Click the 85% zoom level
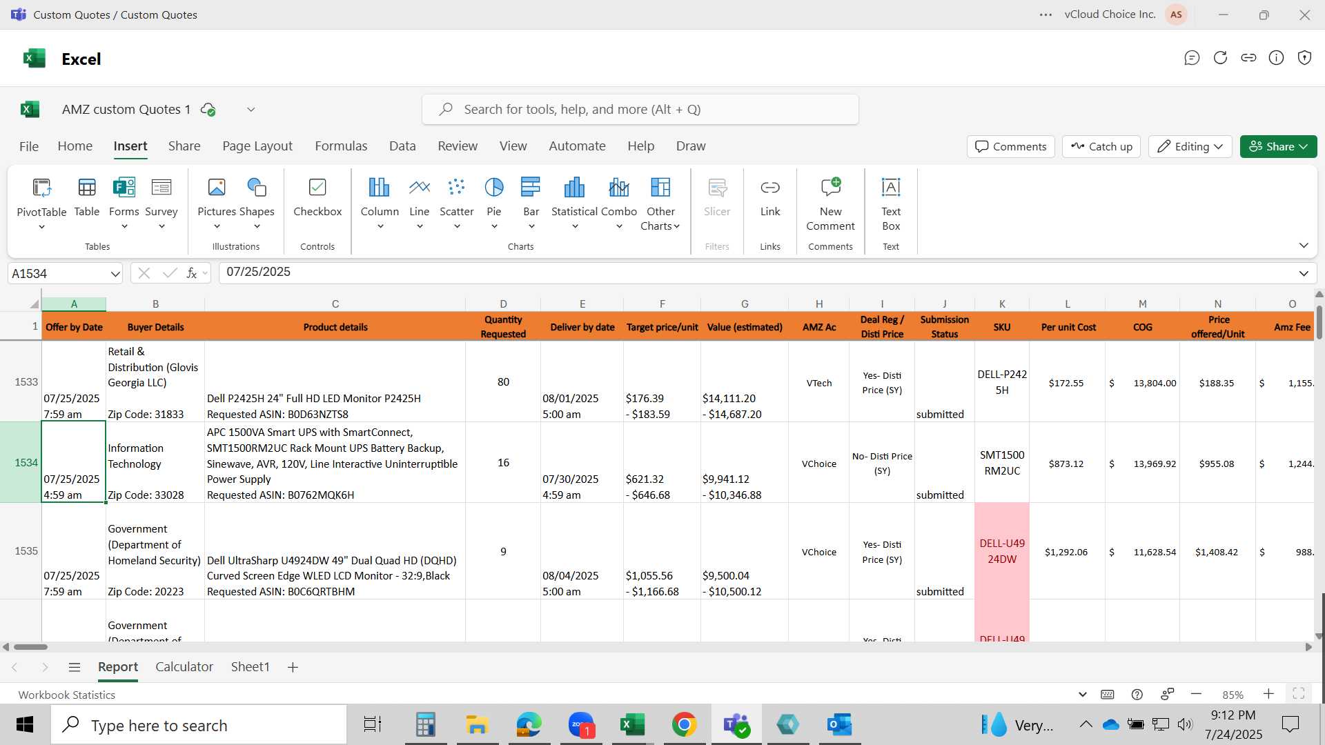The height and width of the screenshot is (745, 1325). pyautogui.click(x=1233, y=695)
